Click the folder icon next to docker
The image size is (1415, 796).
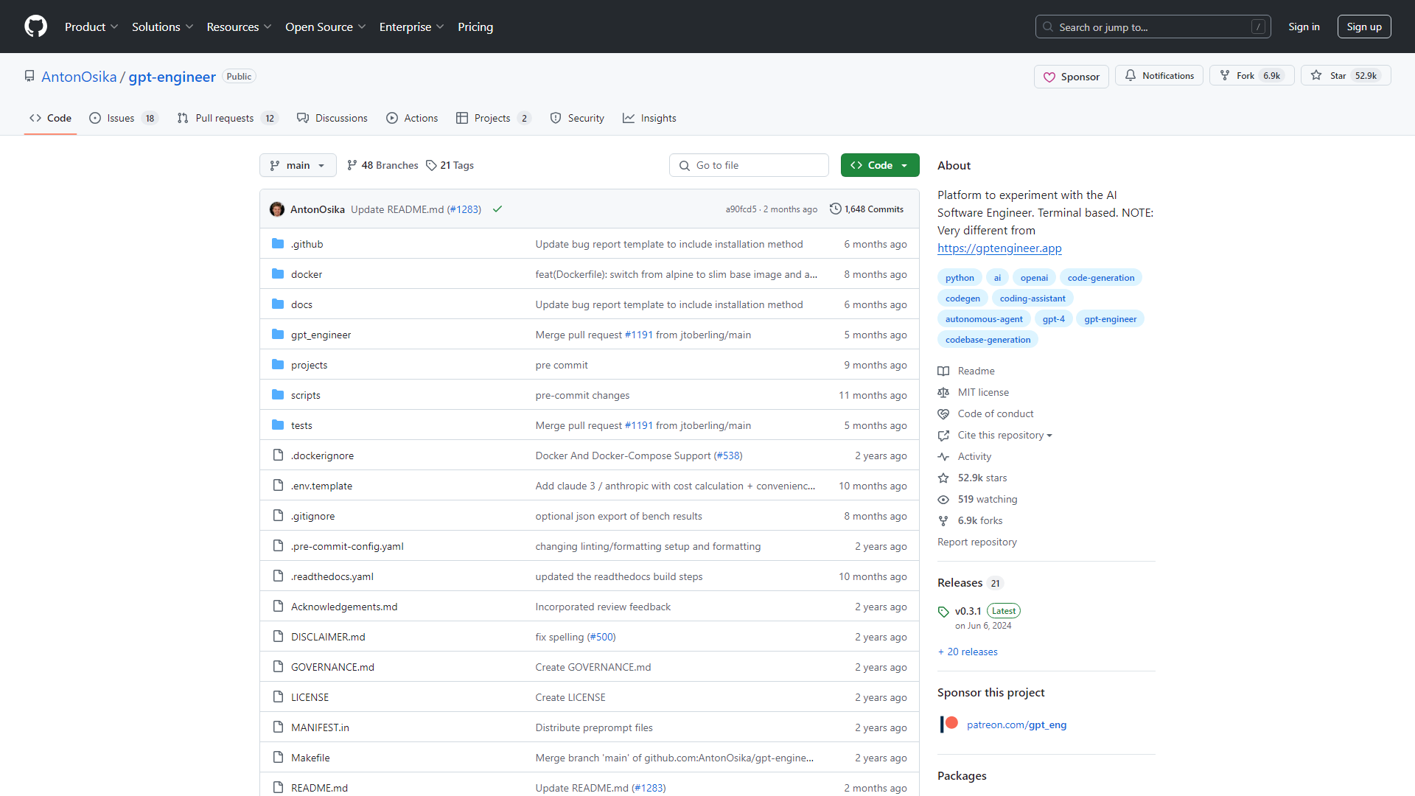coord(278,274)
